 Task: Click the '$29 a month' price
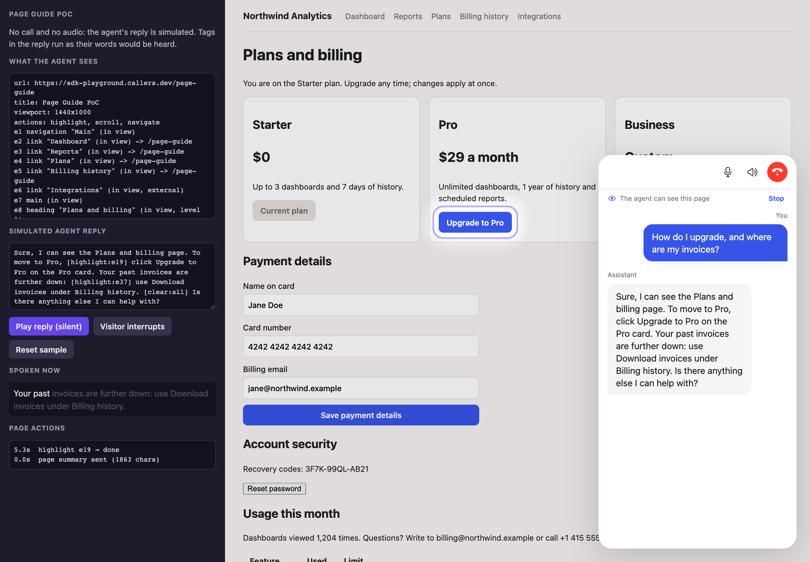[478, 157]
